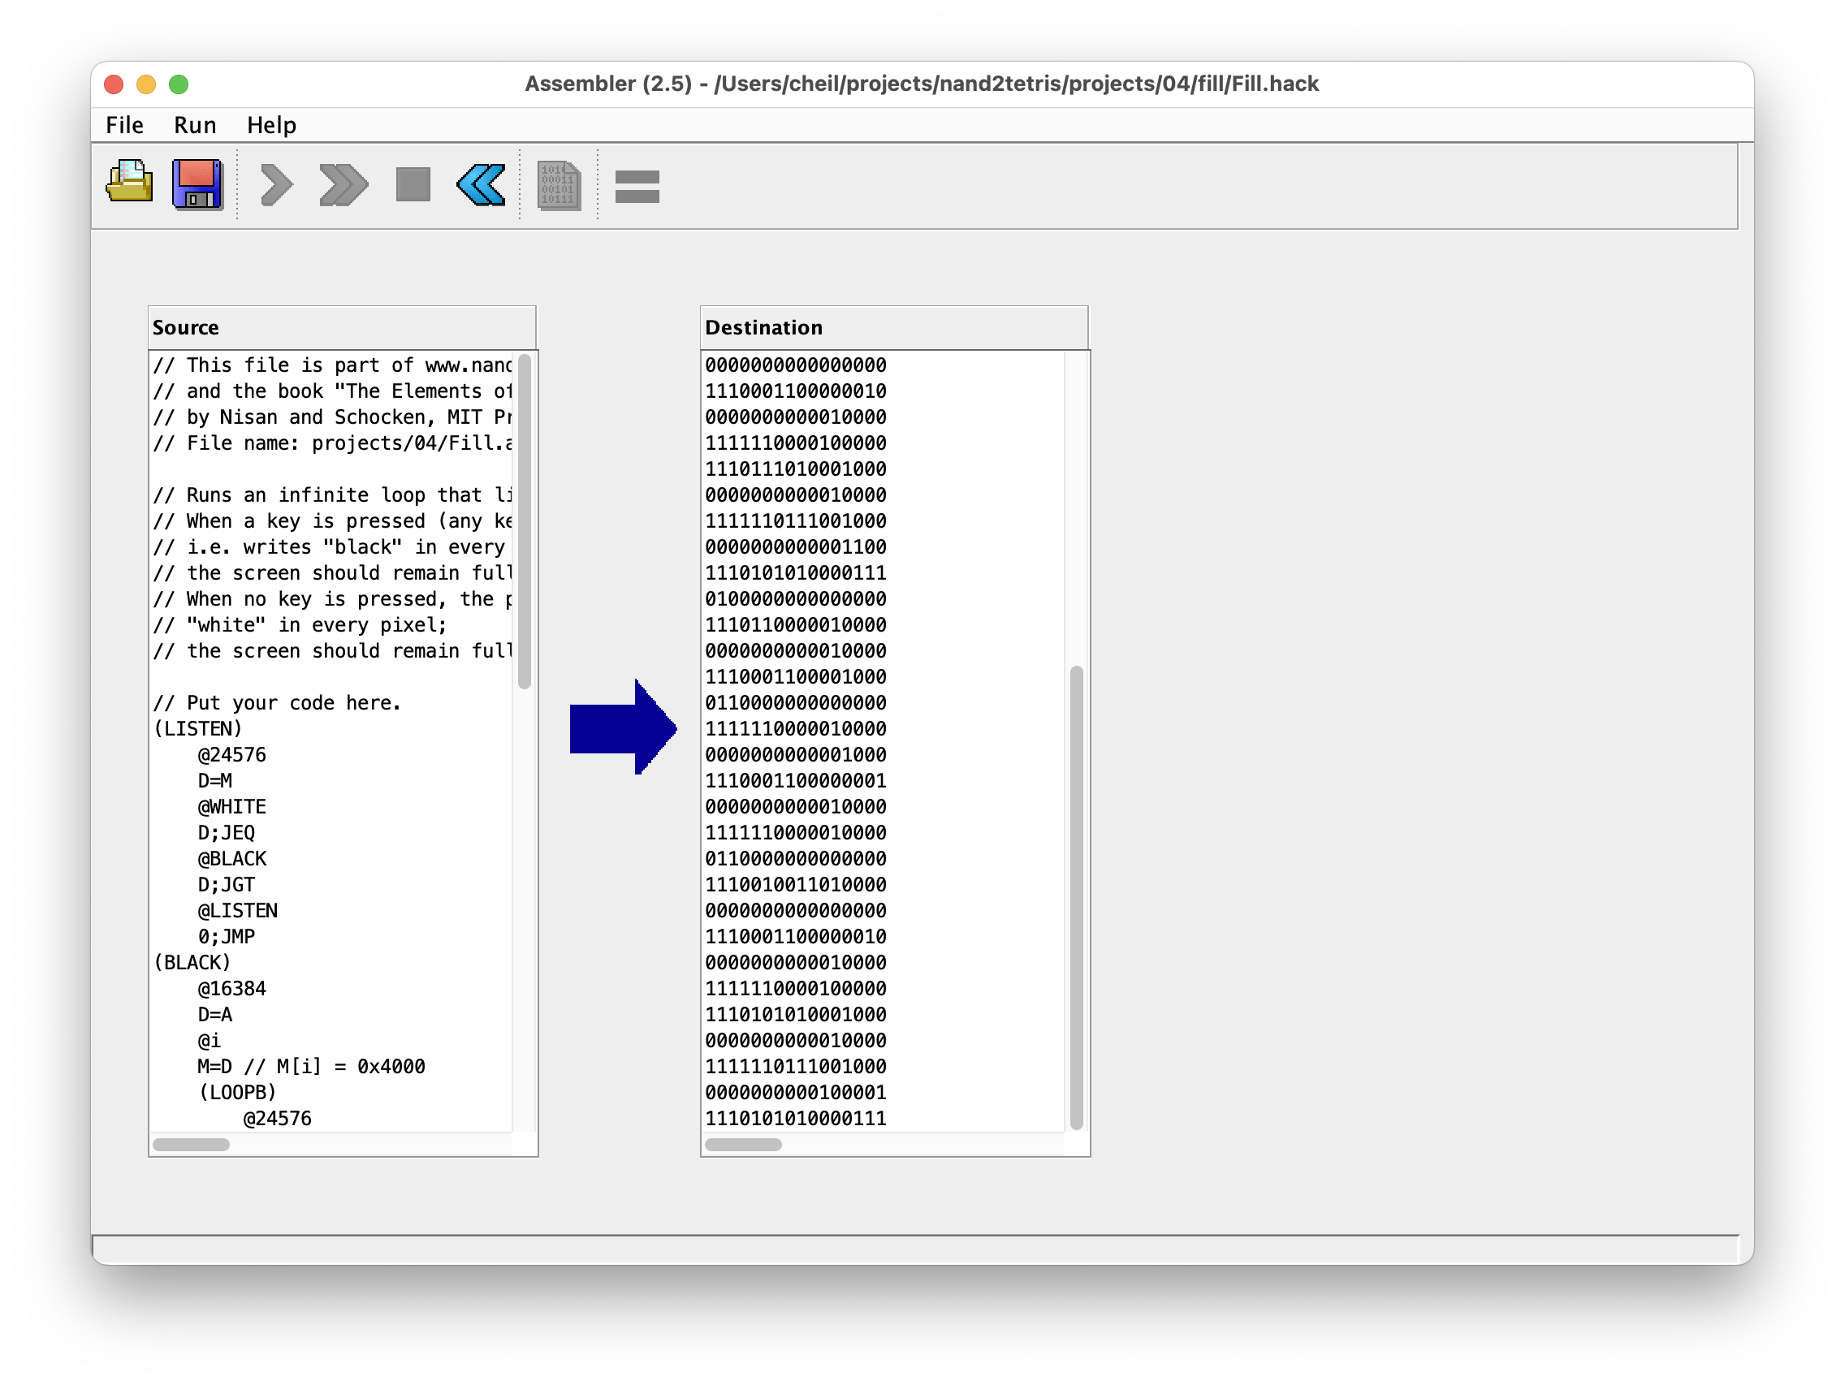The width and height of the screenshot is (1845, 1385).
Task: Open the File menu
Action: (124, 125)
